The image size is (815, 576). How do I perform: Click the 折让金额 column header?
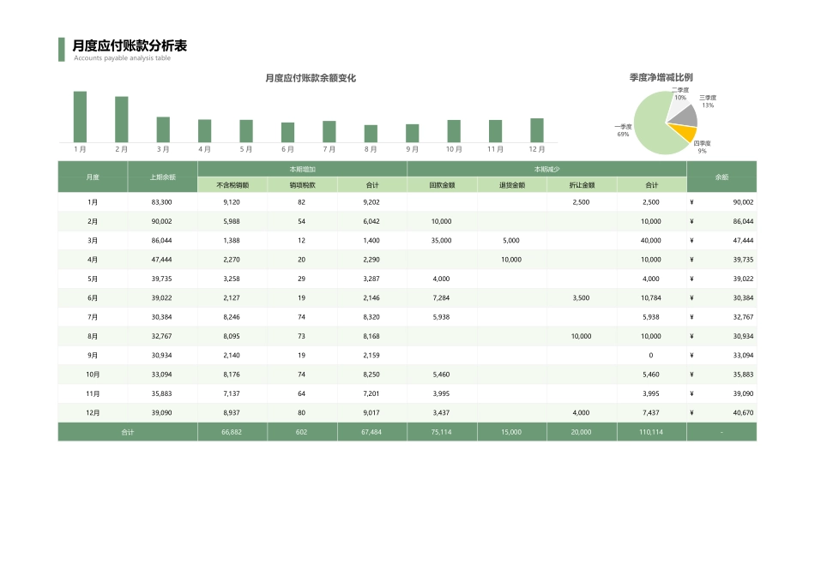click(x=581, y=183)
